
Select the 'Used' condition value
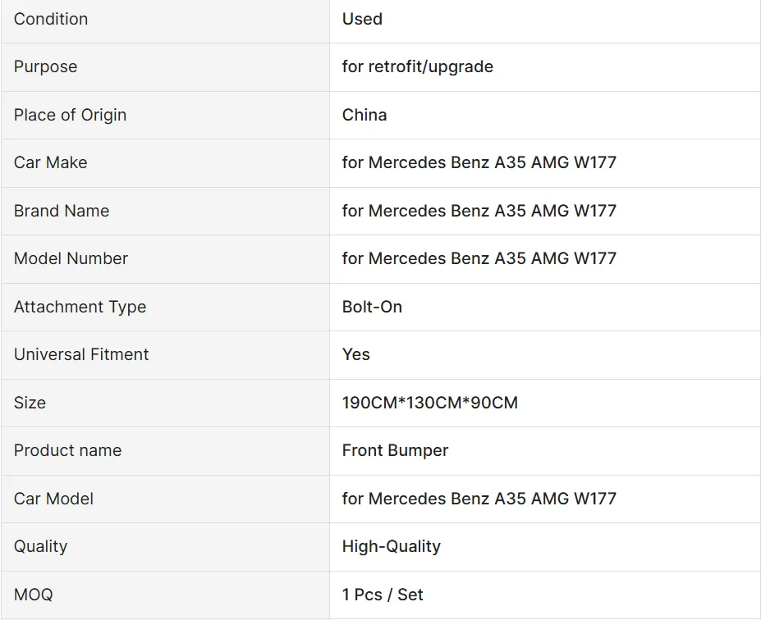point(362,19)
